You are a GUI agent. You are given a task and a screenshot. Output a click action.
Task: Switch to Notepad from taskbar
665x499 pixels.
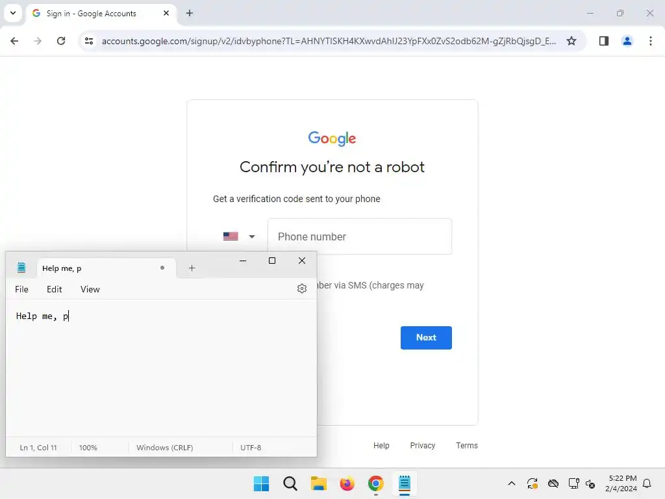click(404, 483)
